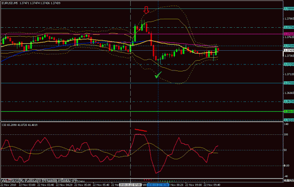Click the 22 Nov 09:40 time label
The image size is (294, 187).
pyautogui.click(x=212, y=185)
